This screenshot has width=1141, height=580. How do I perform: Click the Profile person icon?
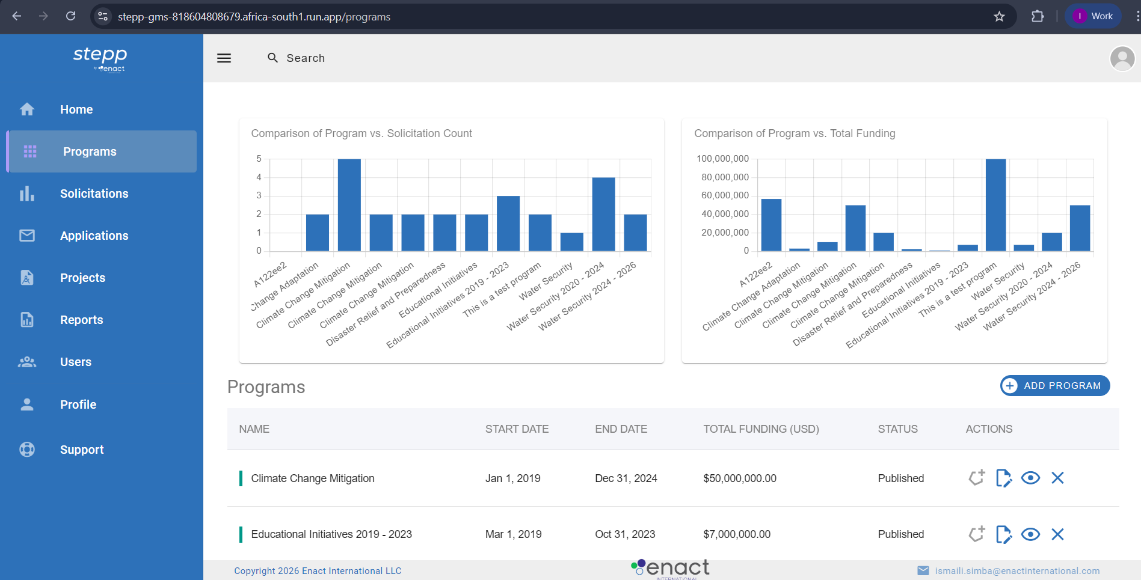tap(27, 404)
